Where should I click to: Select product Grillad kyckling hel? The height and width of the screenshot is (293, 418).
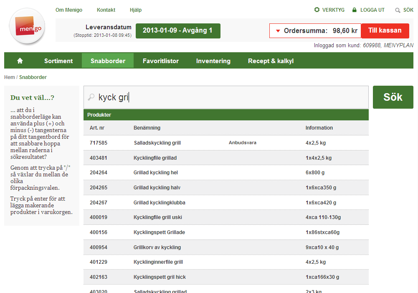[156, 173]
